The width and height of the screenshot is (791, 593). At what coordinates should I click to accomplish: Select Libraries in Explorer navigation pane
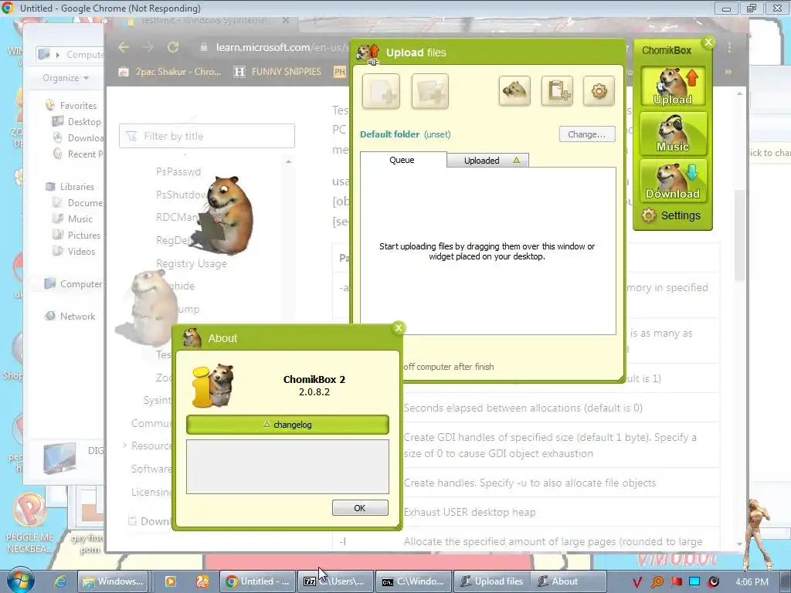click(x=70, y=187)
